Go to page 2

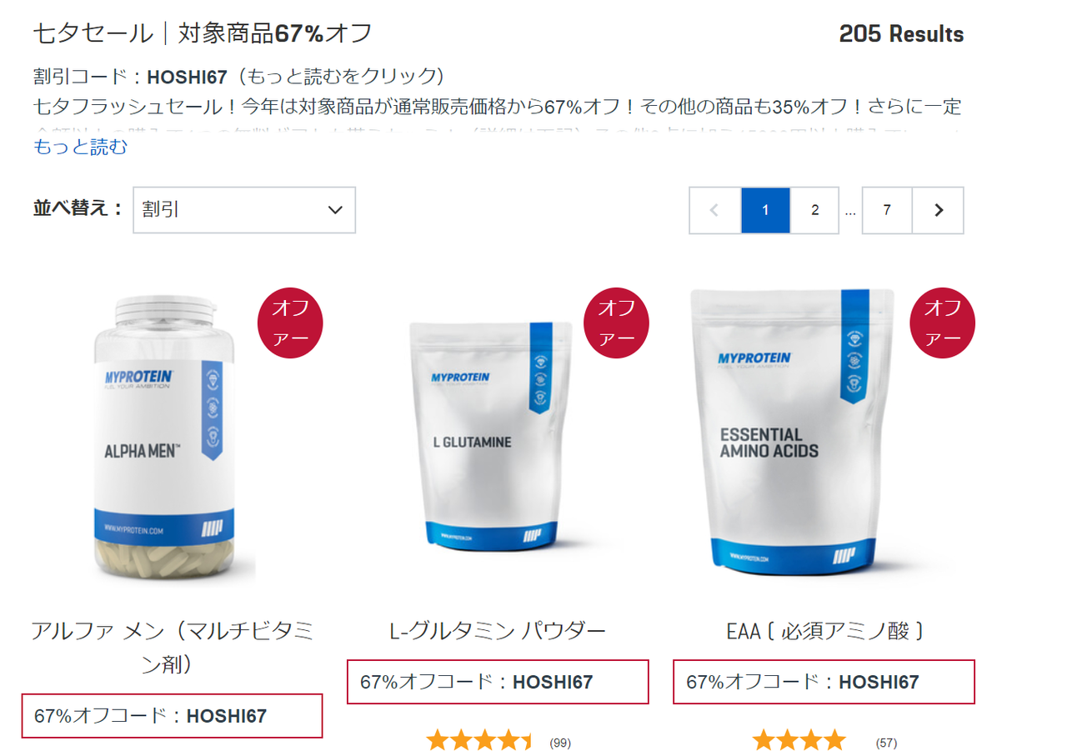pos(814,210)
